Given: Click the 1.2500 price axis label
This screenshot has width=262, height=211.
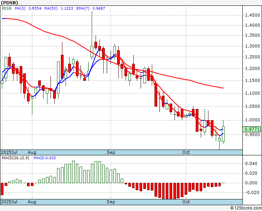Looking at the screenshot, I should (252, 57).
